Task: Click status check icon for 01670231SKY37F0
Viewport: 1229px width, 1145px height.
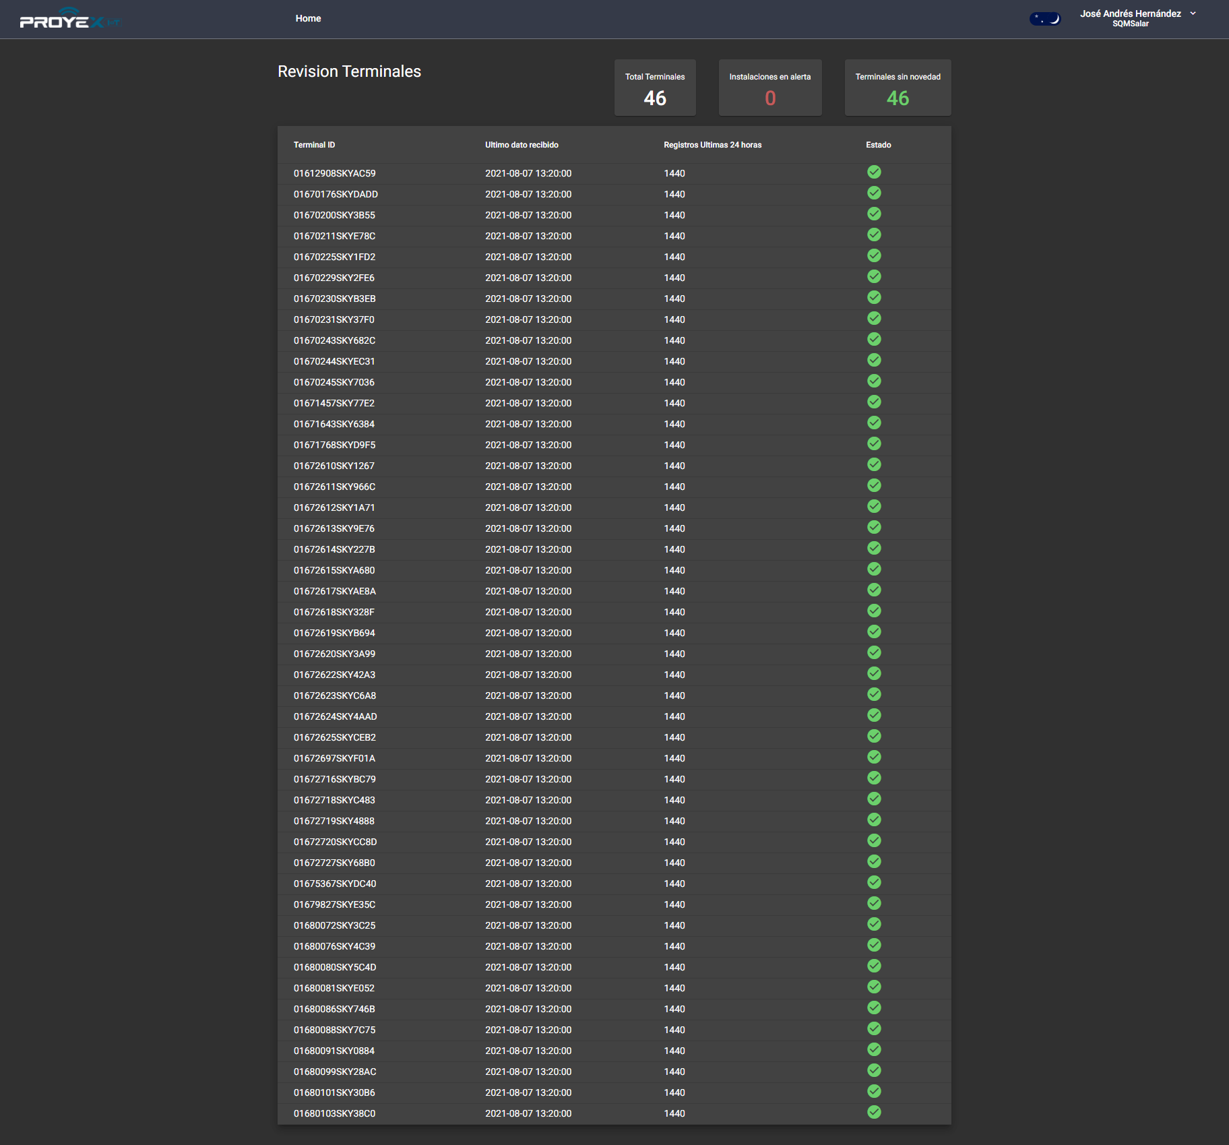Action: pos(874,318)
